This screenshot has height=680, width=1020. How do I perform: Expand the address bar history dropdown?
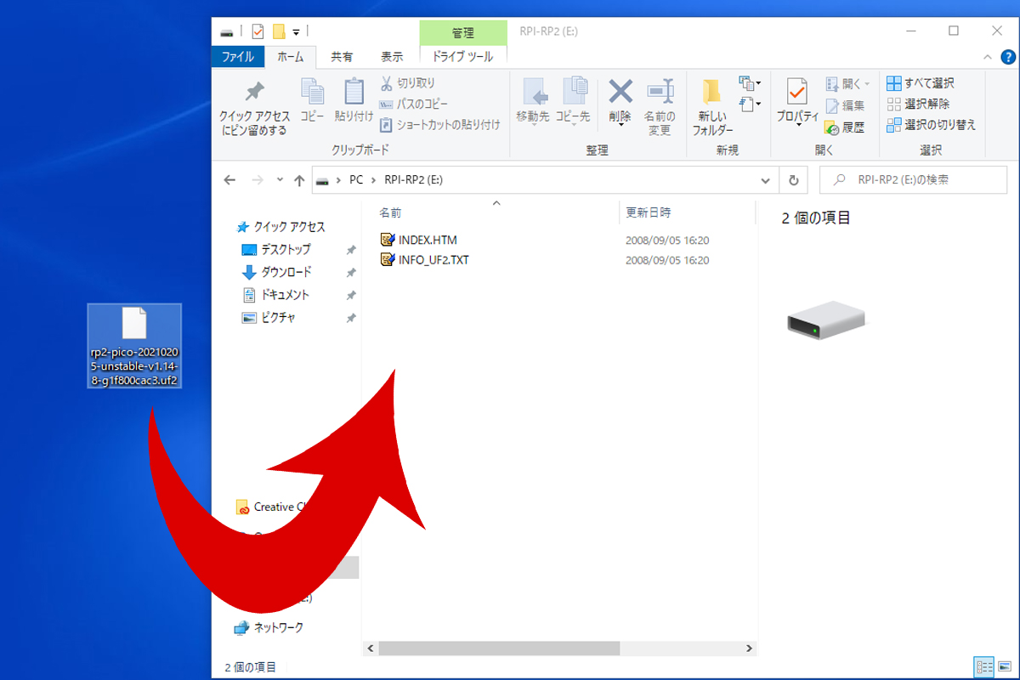pos(766,180)
